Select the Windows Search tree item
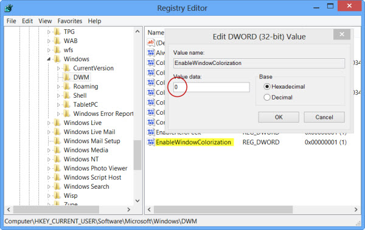 click(86, 186)
